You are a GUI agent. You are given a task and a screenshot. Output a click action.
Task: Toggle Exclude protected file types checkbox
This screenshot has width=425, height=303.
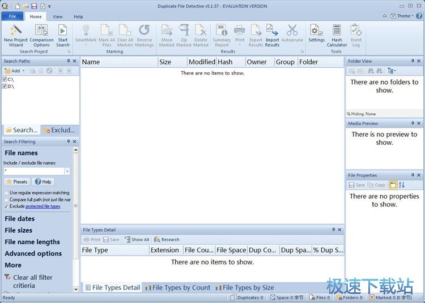6,206
